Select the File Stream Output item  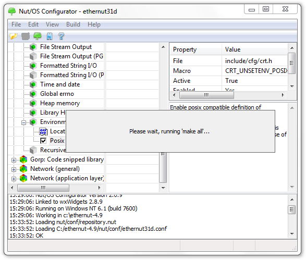[x=66, y=47]
